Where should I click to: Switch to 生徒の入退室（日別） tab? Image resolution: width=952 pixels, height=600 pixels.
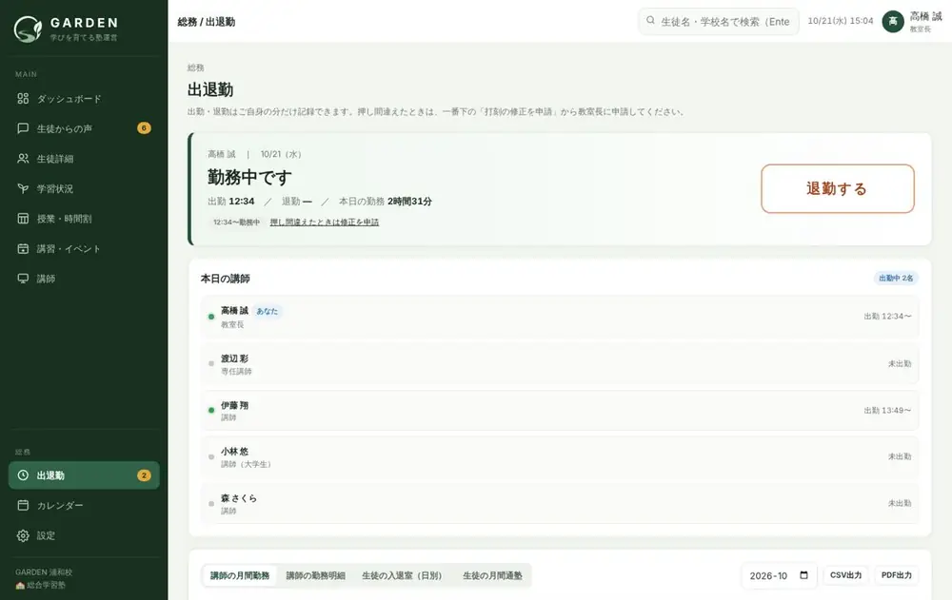(x=402, y=575)
